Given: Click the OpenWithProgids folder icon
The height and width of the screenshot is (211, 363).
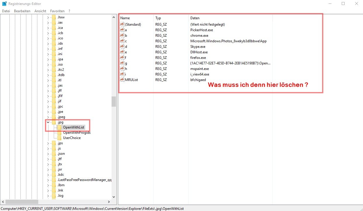Looking at the screenshot, I should pyautogui.click(x=59, y=133).
